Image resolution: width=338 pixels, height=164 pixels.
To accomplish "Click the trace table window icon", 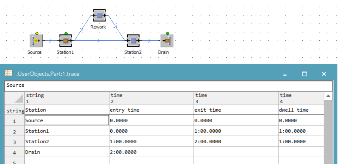I will [x=8, y=73].
